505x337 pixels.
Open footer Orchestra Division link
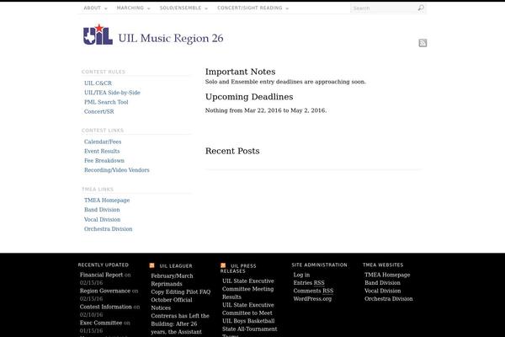(x=388, y=298)
